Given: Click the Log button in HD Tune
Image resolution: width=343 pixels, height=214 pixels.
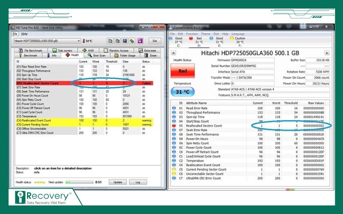Looking at the screenshot, I should pyautogui.click(x=138, y=182).
